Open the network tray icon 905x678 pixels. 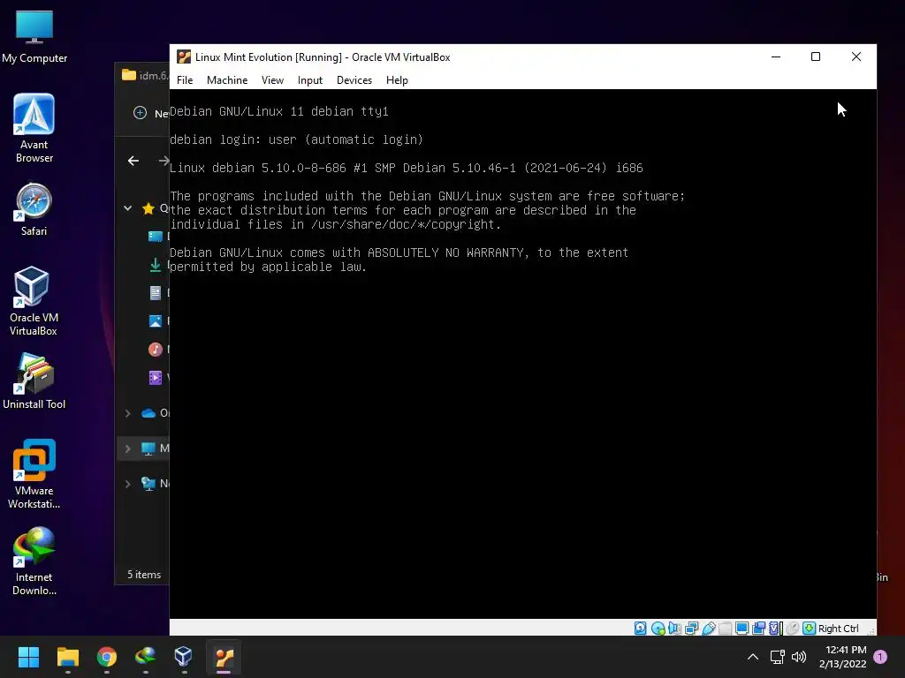tap(778, 657)
